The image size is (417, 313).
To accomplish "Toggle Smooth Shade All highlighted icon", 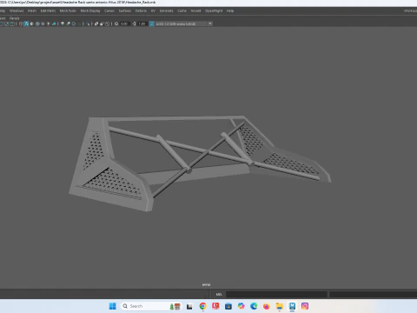I will coord(26,23).
